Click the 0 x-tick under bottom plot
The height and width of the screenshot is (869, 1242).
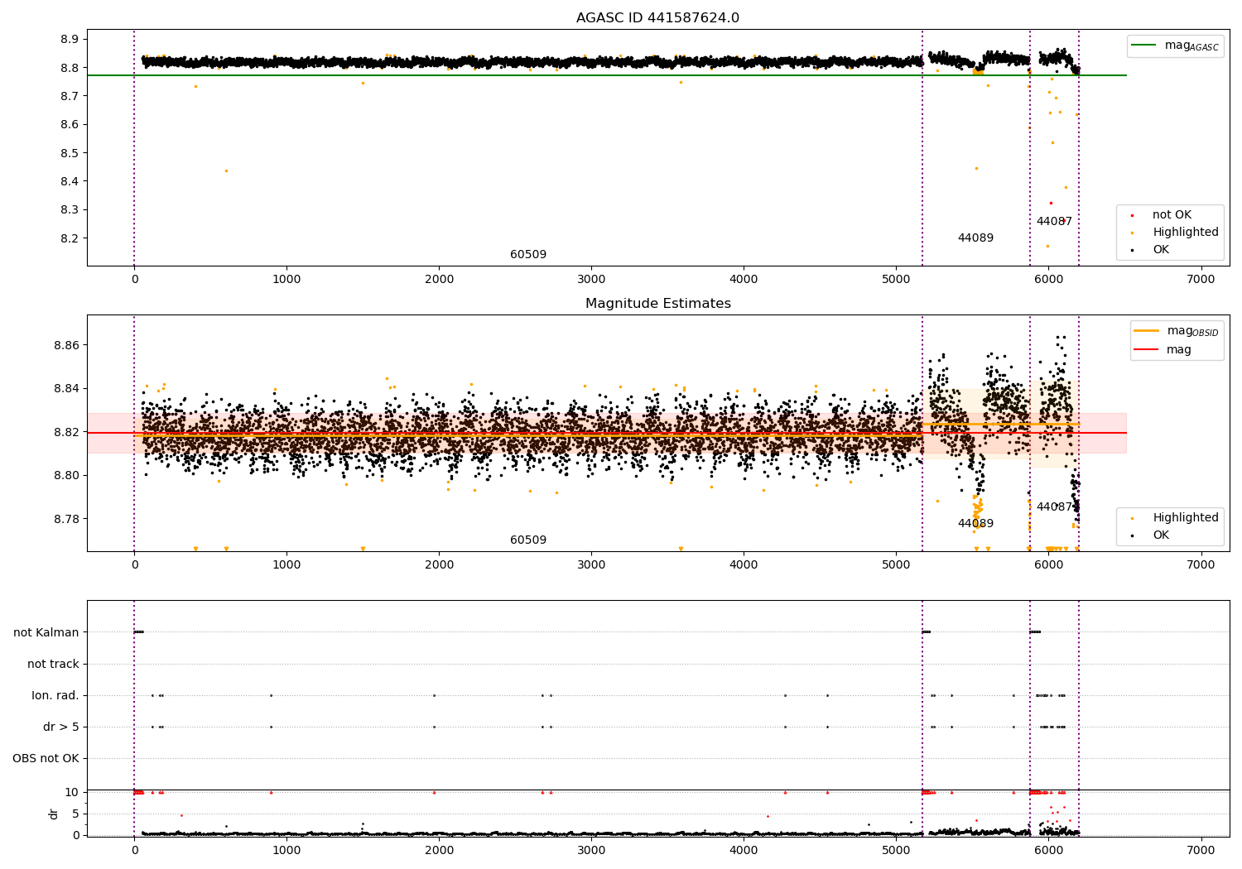[134, 850]
